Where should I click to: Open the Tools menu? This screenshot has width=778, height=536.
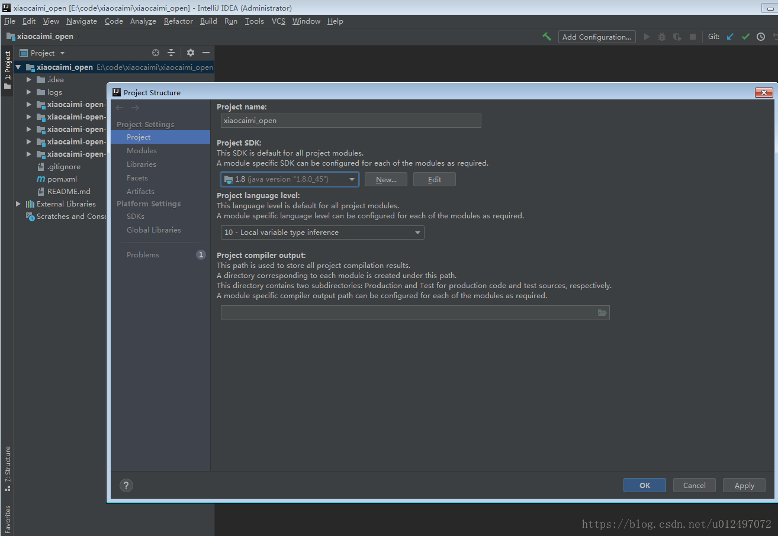click(x=255, y=21)
